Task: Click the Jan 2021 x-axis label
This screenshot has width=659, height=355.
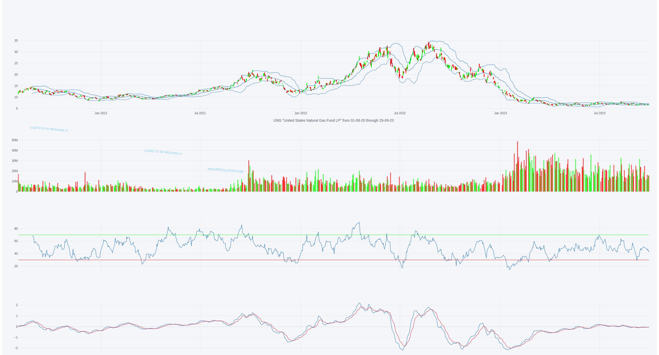Action: (x=101, y=113)
